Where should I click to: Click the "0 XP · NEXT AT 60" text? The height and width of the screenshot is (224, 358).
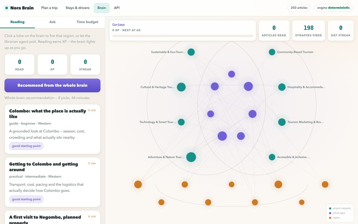pos(126,30)
